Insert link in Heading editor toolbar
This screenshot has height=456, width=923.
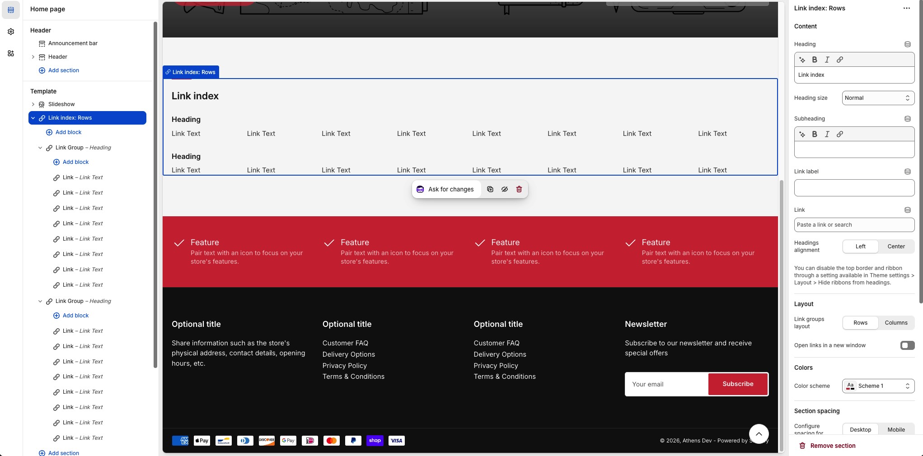(840, 60)
